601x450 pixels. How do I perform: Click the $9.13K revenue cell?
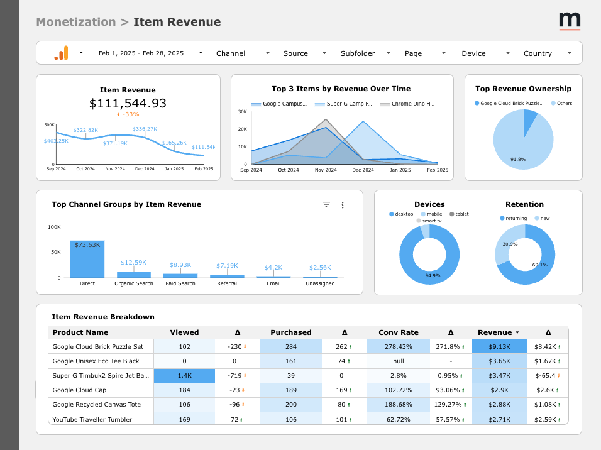tap(500, 346)
